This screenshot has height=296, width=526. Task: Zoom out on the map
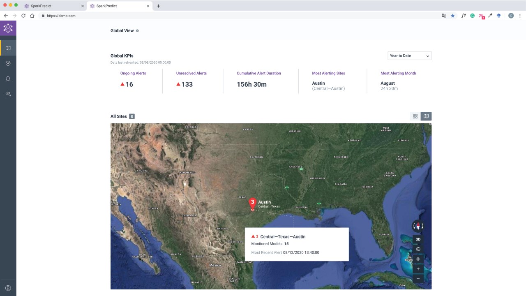418,278
